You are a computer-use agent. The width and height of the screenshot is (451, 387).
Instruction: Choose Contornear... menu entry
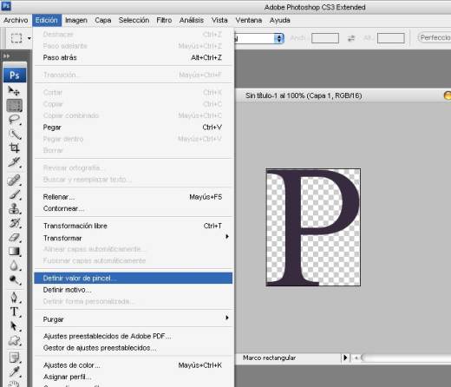133,208
